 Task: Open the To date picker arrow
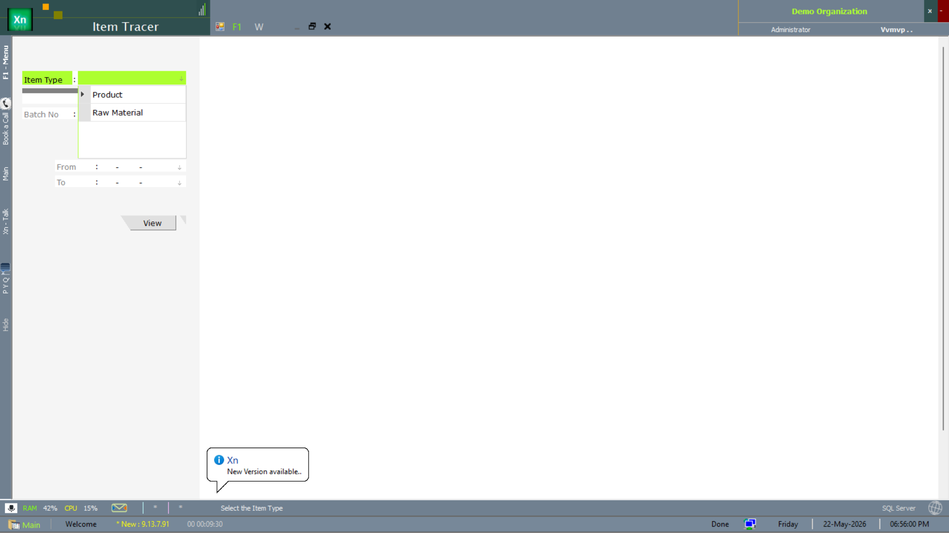(180, 183)
